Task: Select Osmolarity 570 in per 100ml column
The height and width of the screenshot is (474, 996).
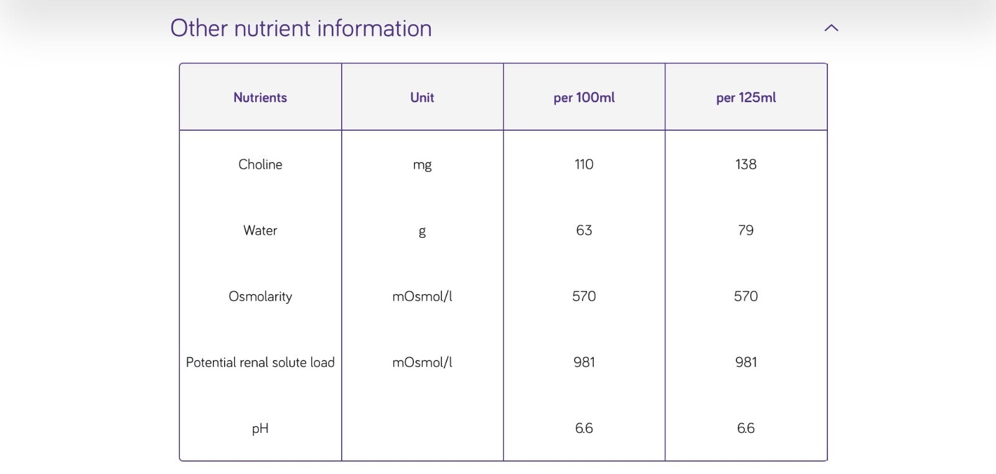Action: tap(584, 296)
